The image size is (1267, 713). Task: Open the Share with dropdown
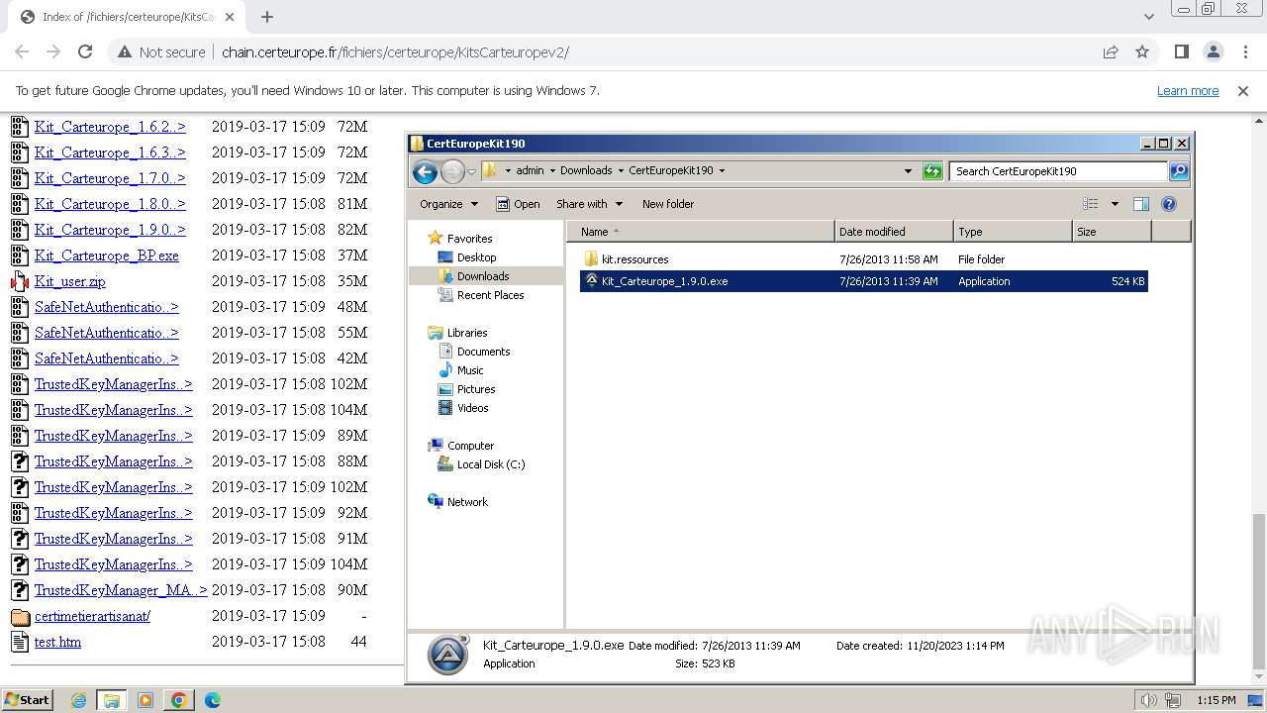point(589,204)
